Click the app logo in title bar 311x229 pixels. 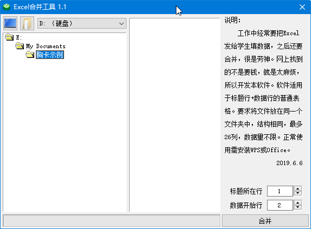click(x=7, y=7)
